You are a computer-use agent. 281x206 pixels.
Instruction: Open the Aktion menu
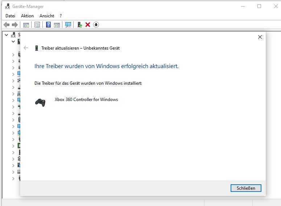(x=27, y=16)
